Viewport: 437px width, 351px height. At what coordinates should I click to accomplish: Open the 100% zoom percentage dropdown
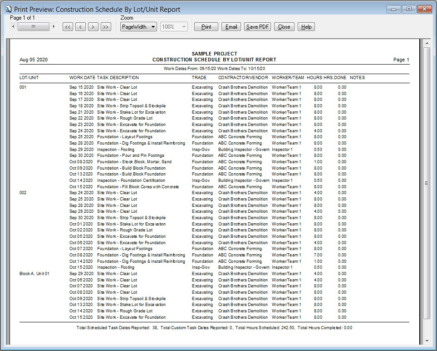[x=174, y=27]
